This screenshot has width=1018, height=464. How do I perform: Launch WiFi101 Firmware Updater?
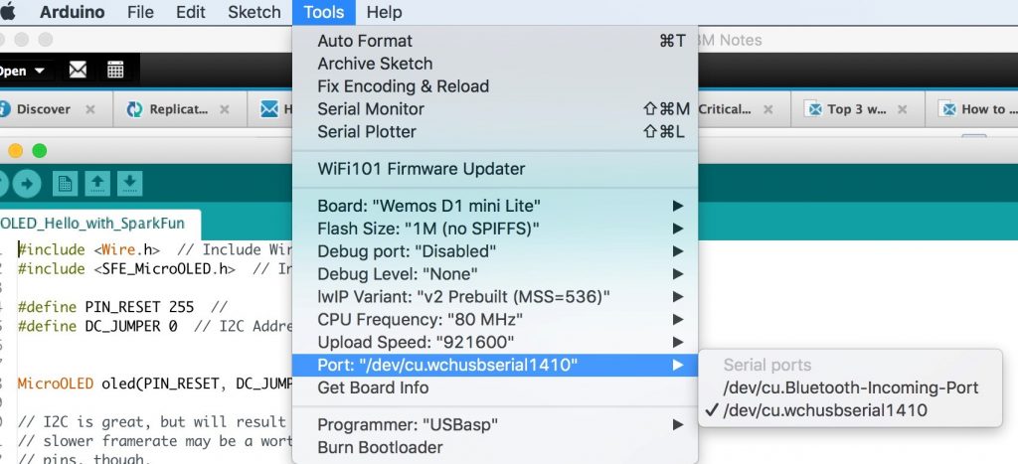click(x=495, y=169)
